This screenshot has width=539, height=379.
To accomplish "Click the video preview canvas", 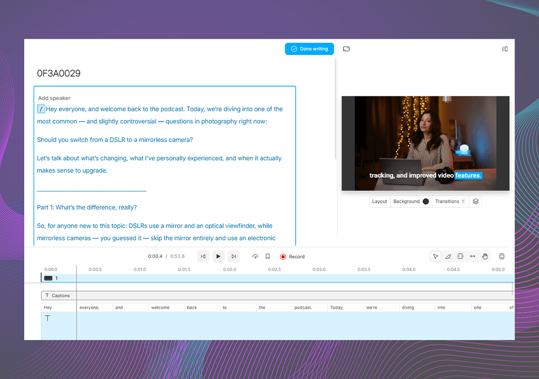I will tap(425, 143).
